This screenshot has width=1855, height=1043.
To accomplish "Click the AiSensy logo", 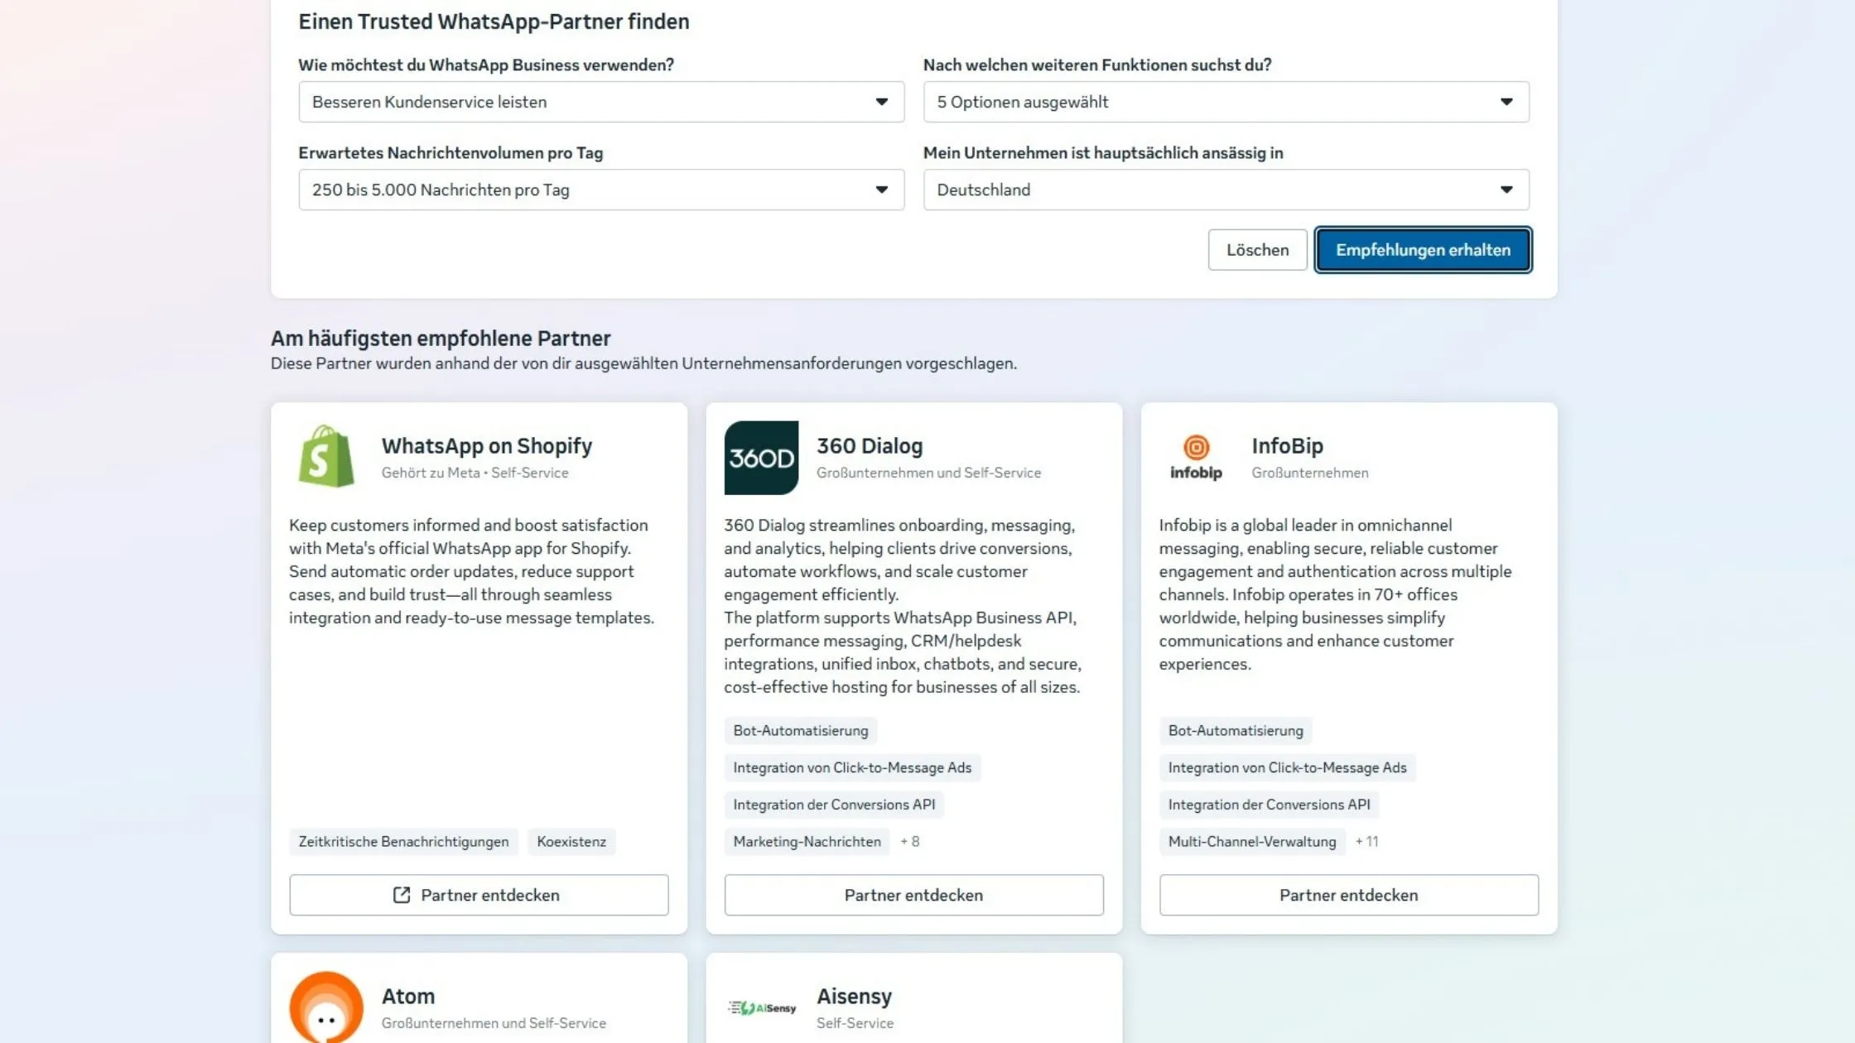I will [x=762, y=1007].
